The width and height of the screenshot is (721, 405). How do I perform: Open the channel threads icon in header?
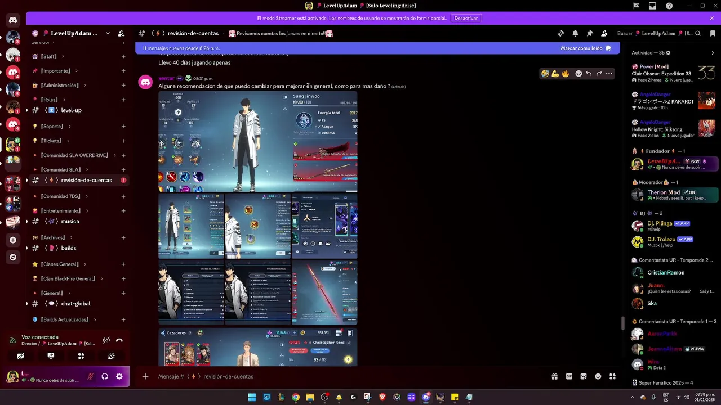[561, 33]
